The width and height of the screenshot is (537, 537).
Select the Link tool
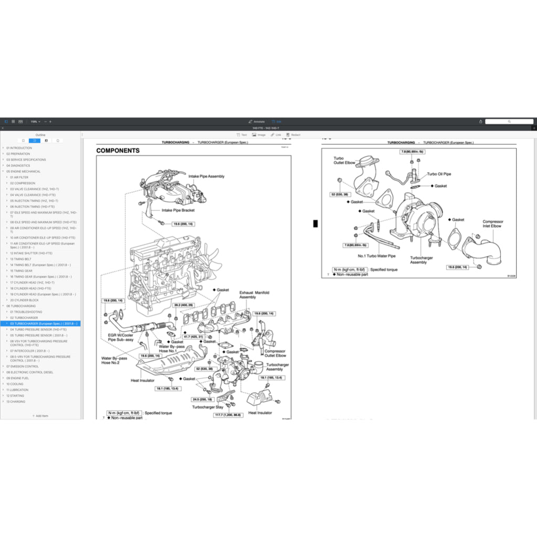[x=276, y=135]
